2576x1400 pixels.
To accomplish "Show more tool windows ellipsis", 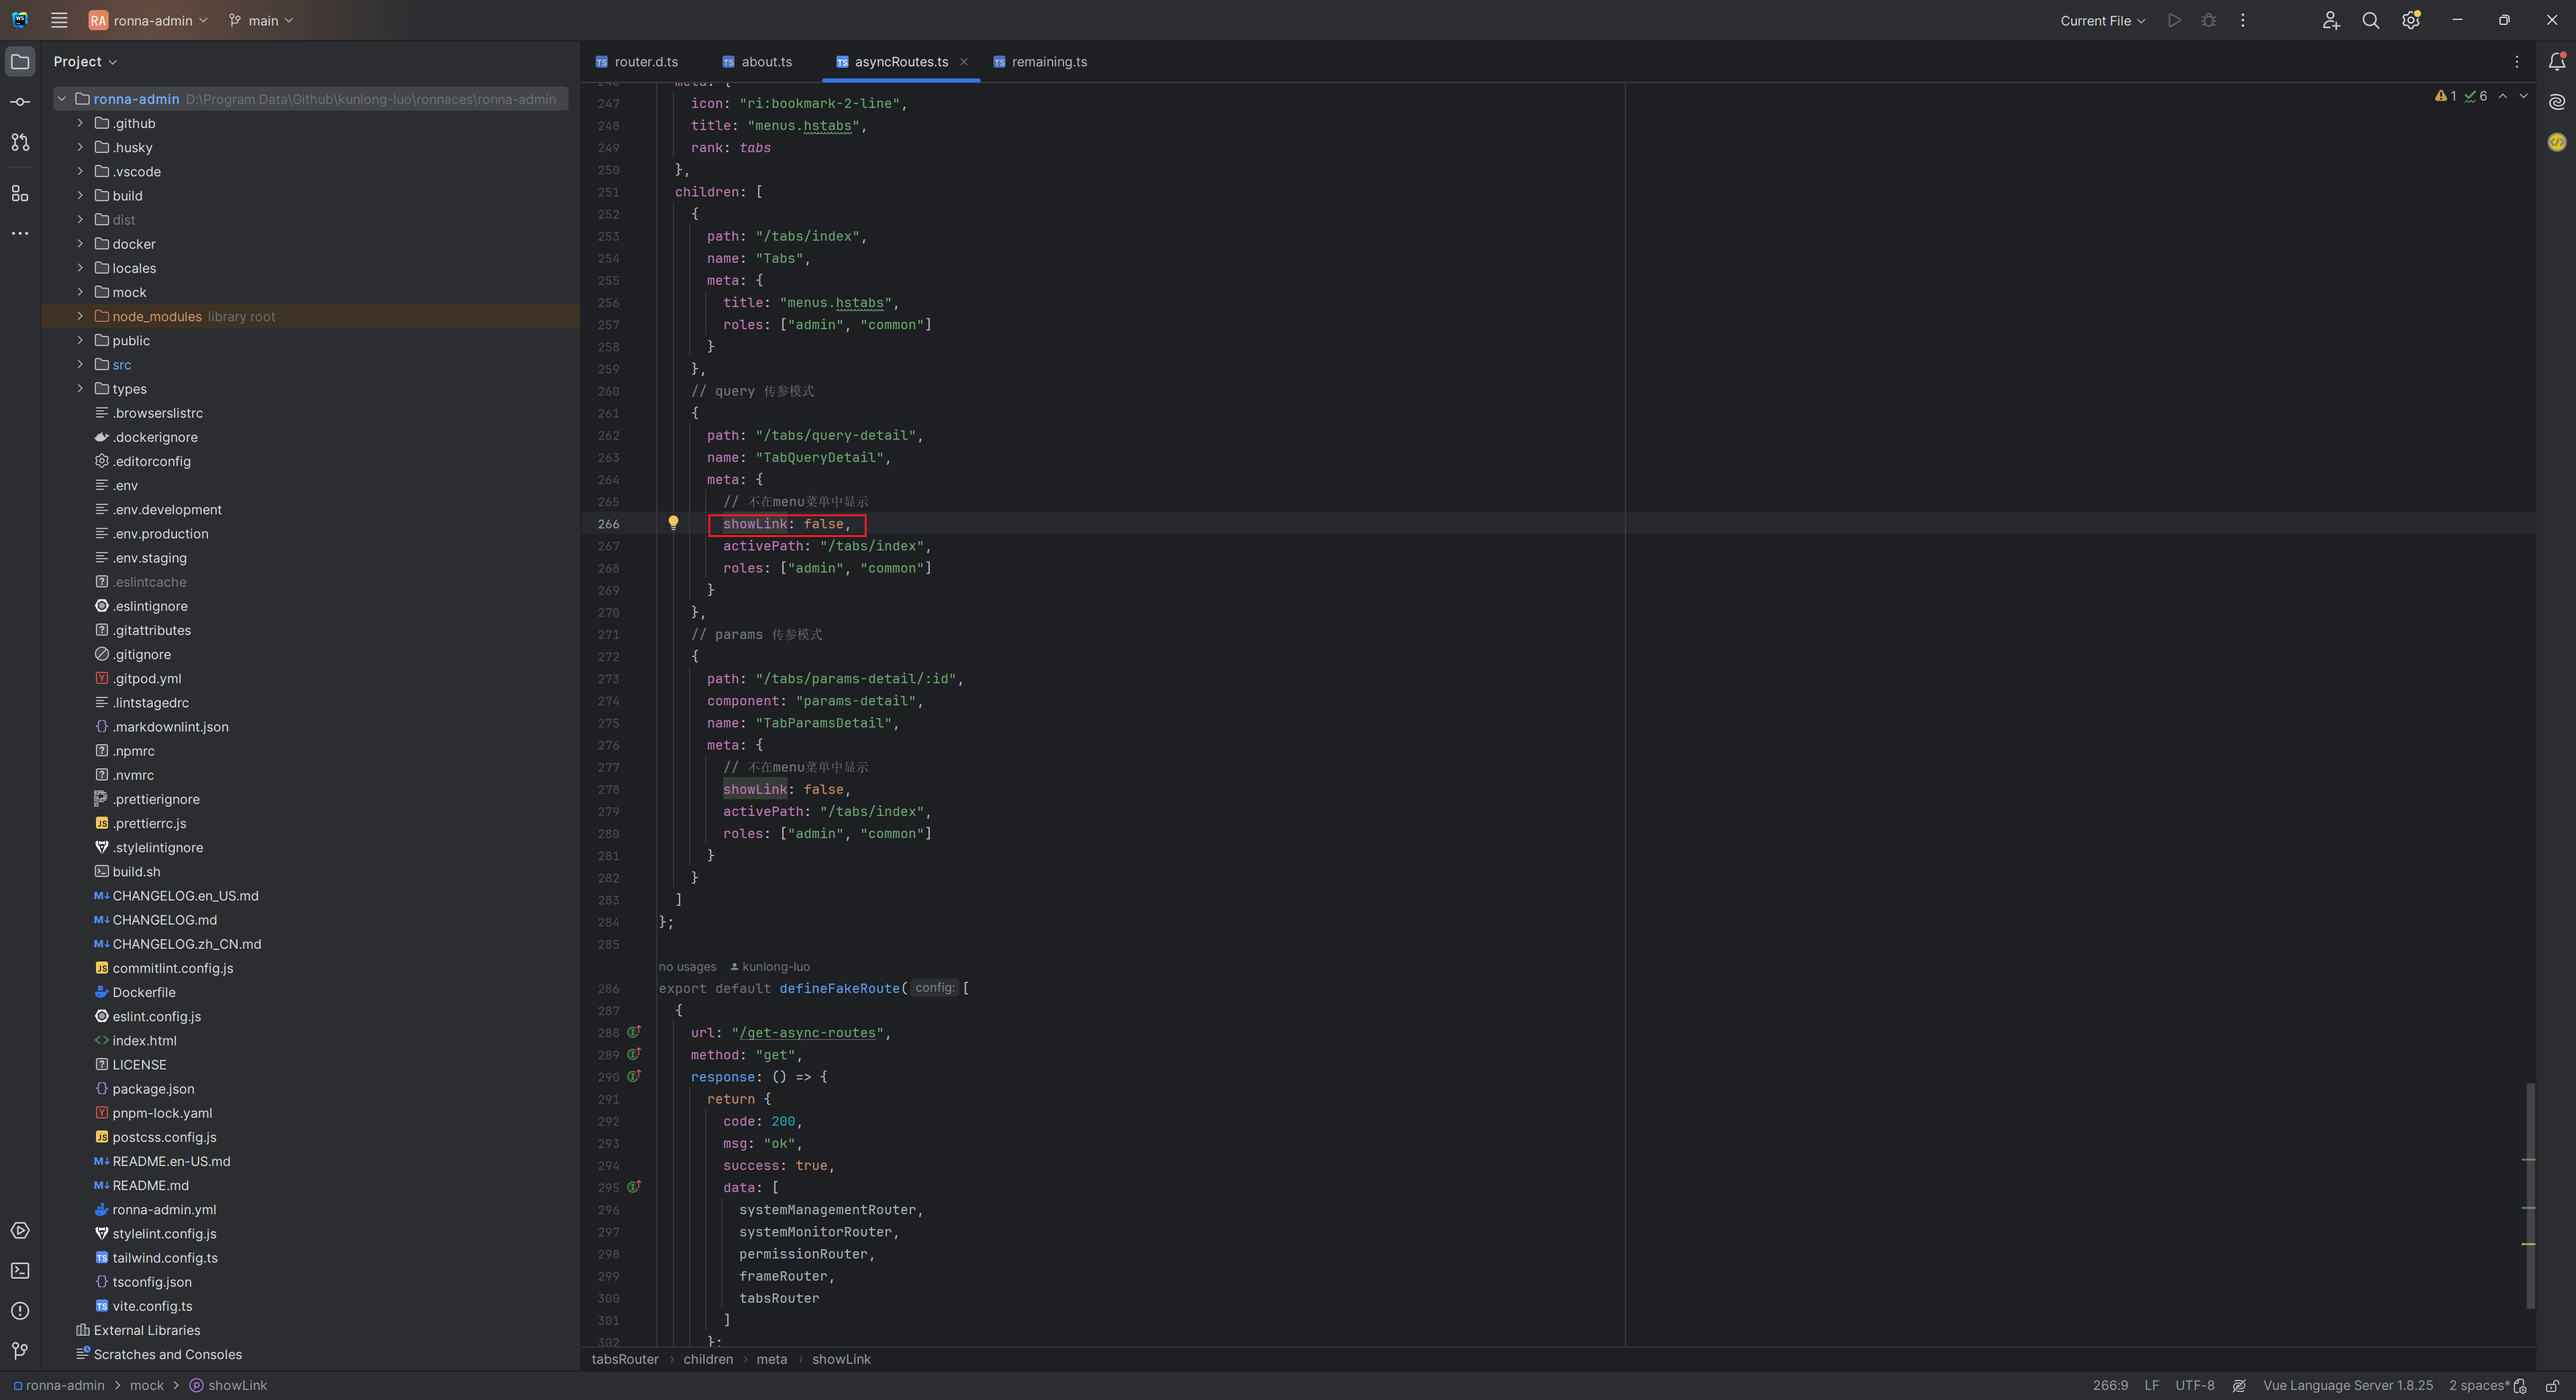I will [x=20, y=233].
